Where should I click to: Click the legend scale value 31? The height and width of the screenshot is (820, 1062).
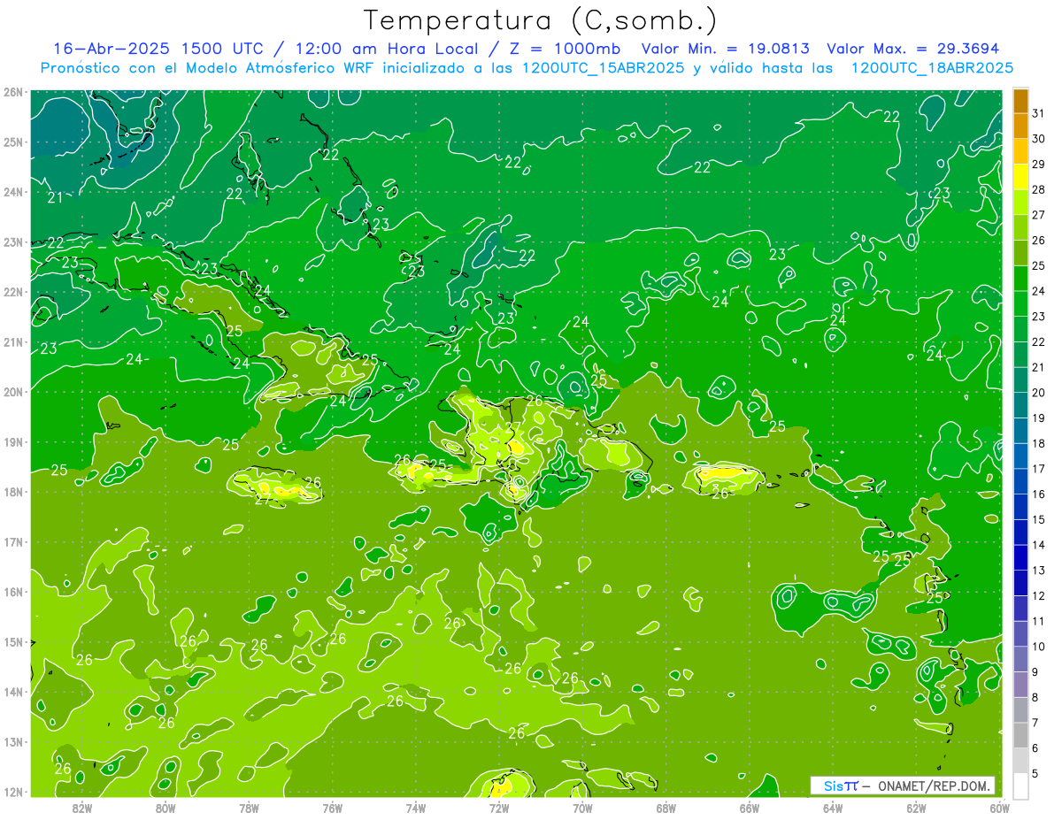pos(1039,114)
